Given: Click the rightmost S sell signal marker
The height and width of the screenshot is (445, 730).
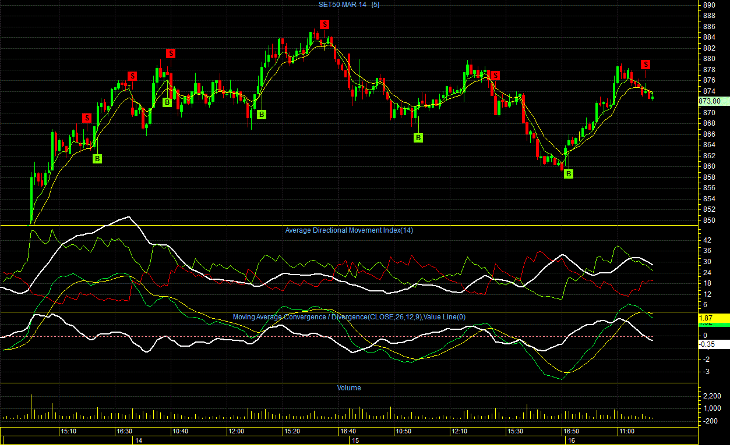Looking at the screenshot, I should [x=646, y=64].
